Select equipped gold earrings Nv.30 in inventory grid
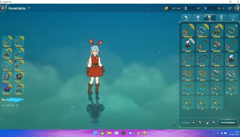This screenshot has width=240, height=137. tap(217, 31)
